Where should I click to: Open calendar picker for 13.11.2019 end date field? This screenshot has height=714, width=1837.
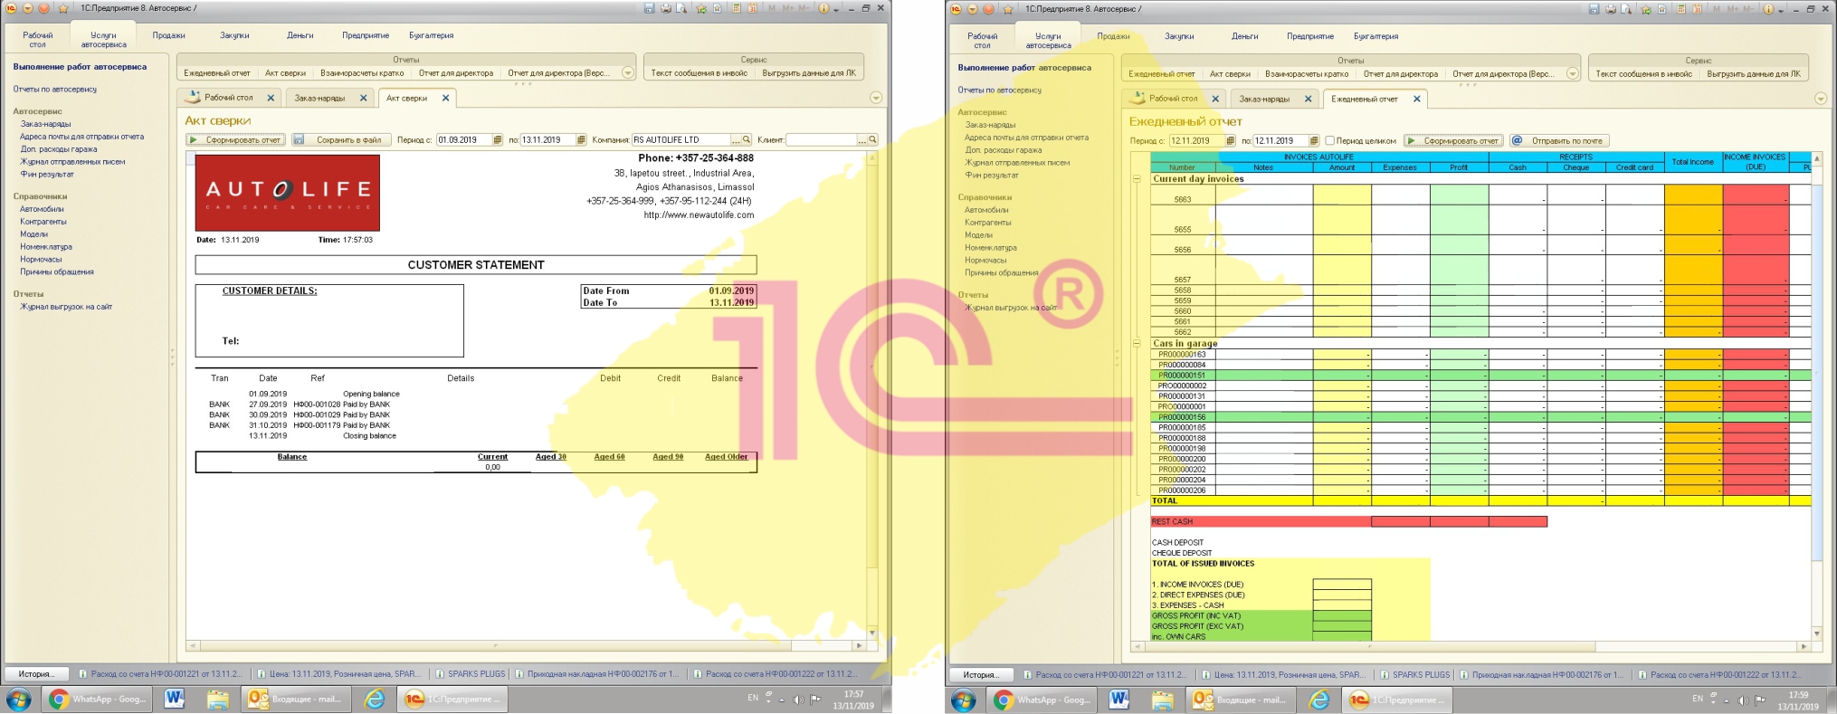[x=580, y=140]
